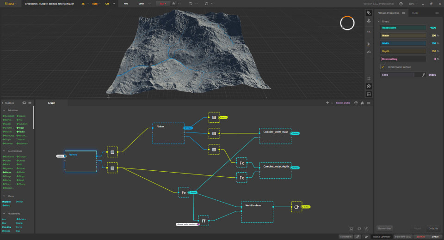The image size is (444, 240).
Task: Toggle the Toolbox pill switch
Action: [24, 103]
